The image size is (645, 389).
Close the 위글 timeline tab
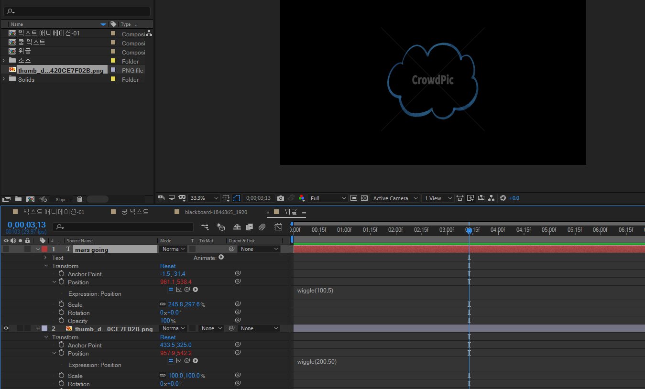pyautogui.click(x=268, y=212)
